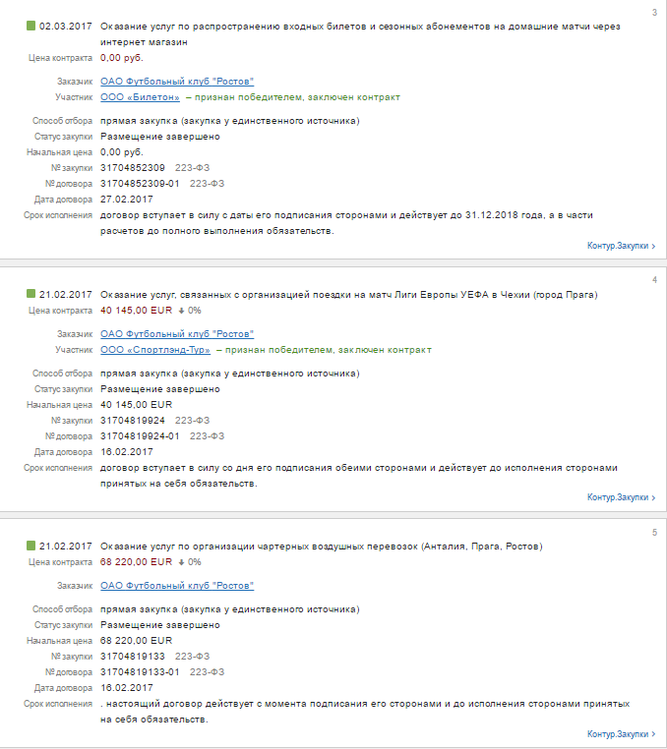Screen dimensions: 667x749
Task: Click contract price 0,00 руб.
Action: (122, 58)
